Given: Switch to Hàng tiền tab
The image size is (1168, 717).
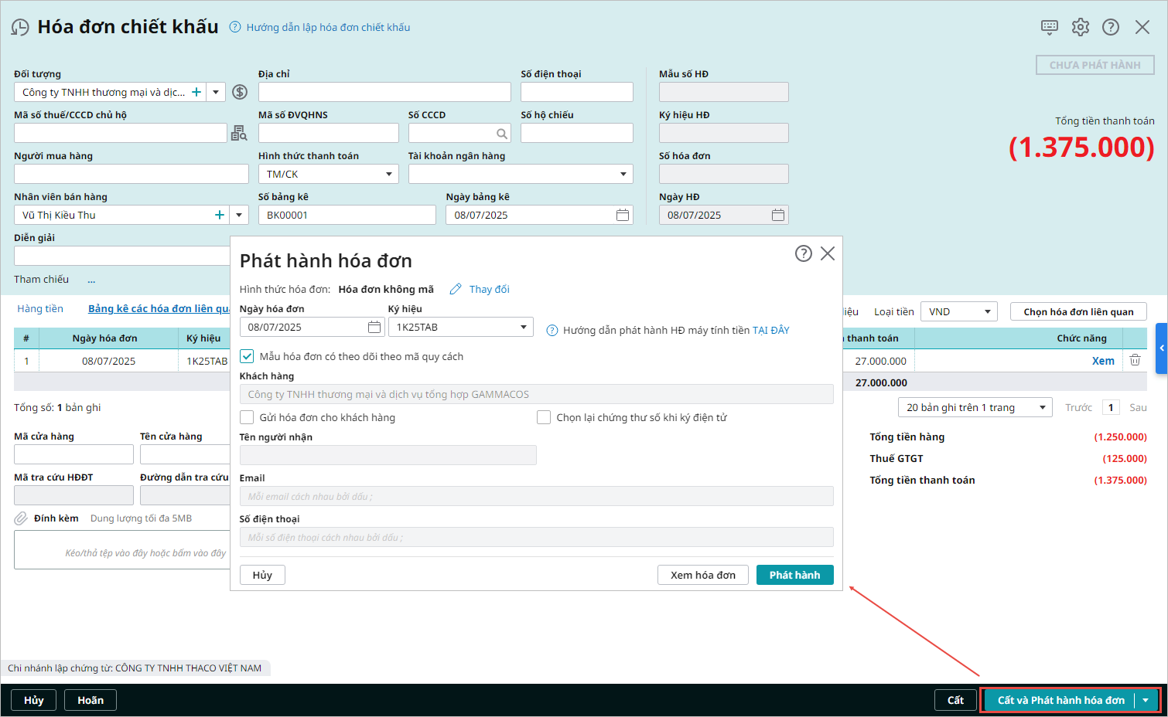Looking at the screenshot, I should pos(40,308).
